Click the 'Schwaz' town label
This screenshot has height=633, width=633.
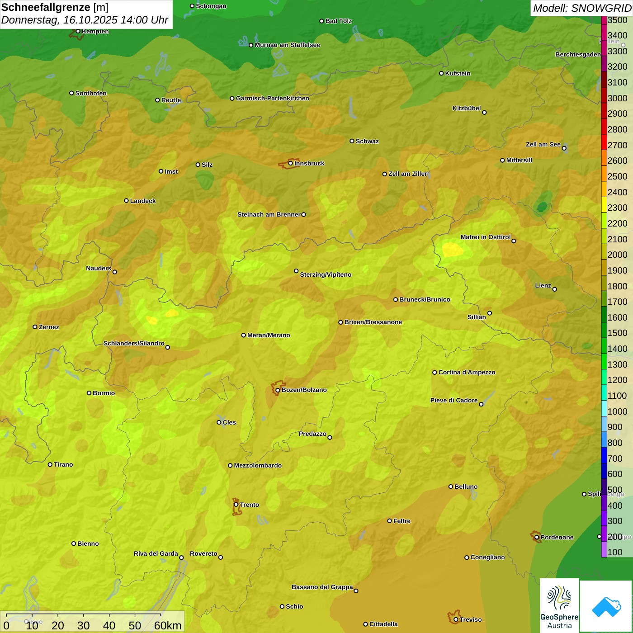point(367,141)
